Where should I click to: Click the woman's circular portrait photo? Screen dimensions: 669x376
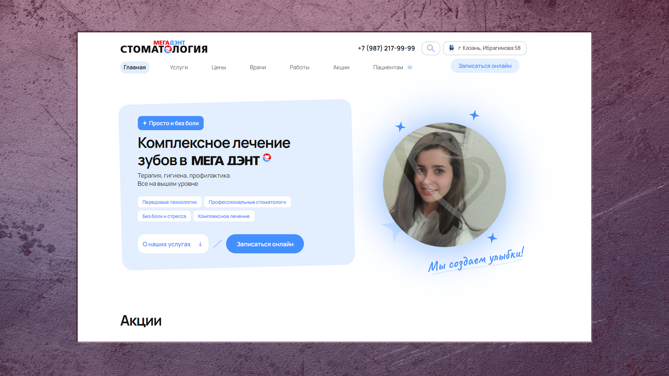[x=444, y=185]
